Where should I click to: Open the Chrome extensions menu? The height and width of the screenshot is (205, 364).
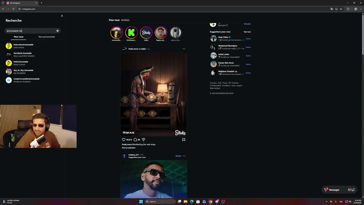click(348, 9)
